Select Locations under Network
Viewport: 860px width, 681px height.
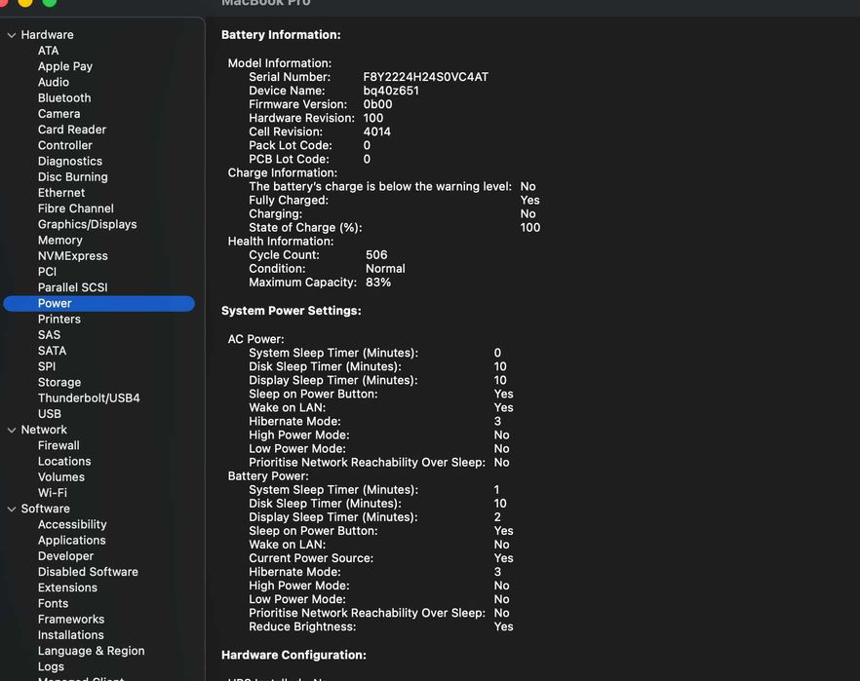click(64, 462)
